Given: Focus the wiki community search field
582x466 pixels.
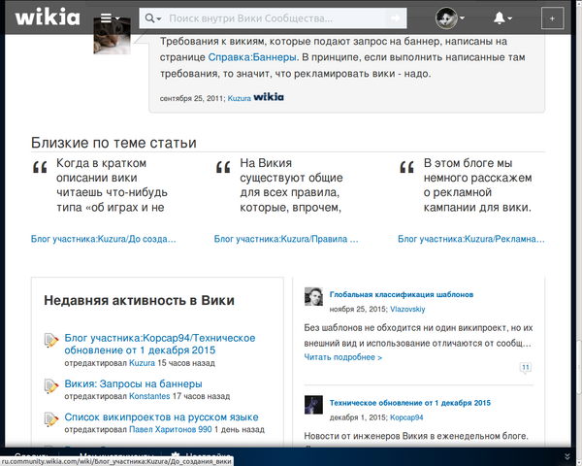Looking at the screenshot, I should [275, 18].
